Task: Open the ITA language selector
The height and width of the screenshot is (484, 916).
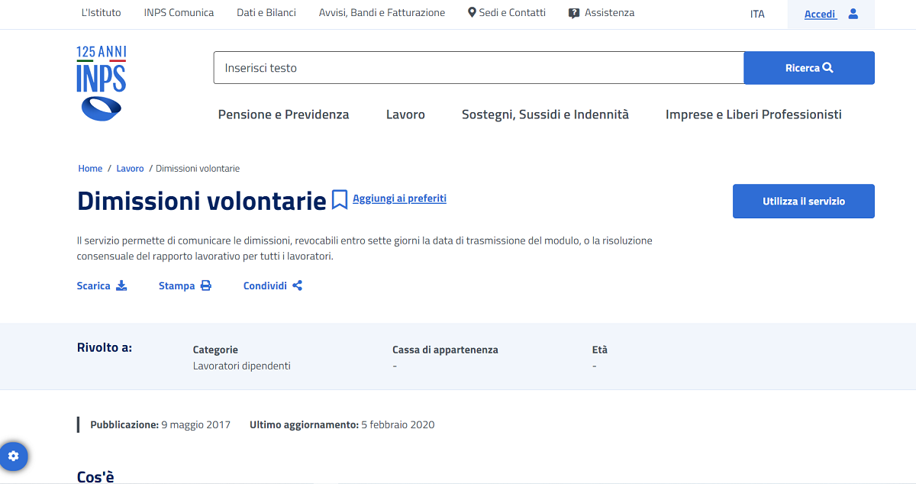Action: pos(756,14)
